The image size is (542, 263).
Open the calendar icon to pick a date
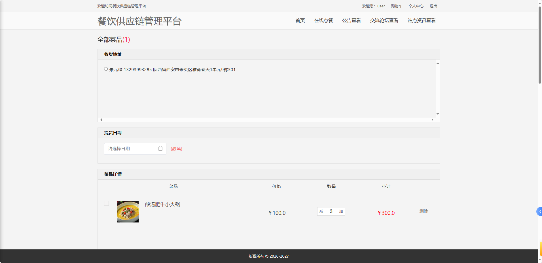tap(160, 149)
